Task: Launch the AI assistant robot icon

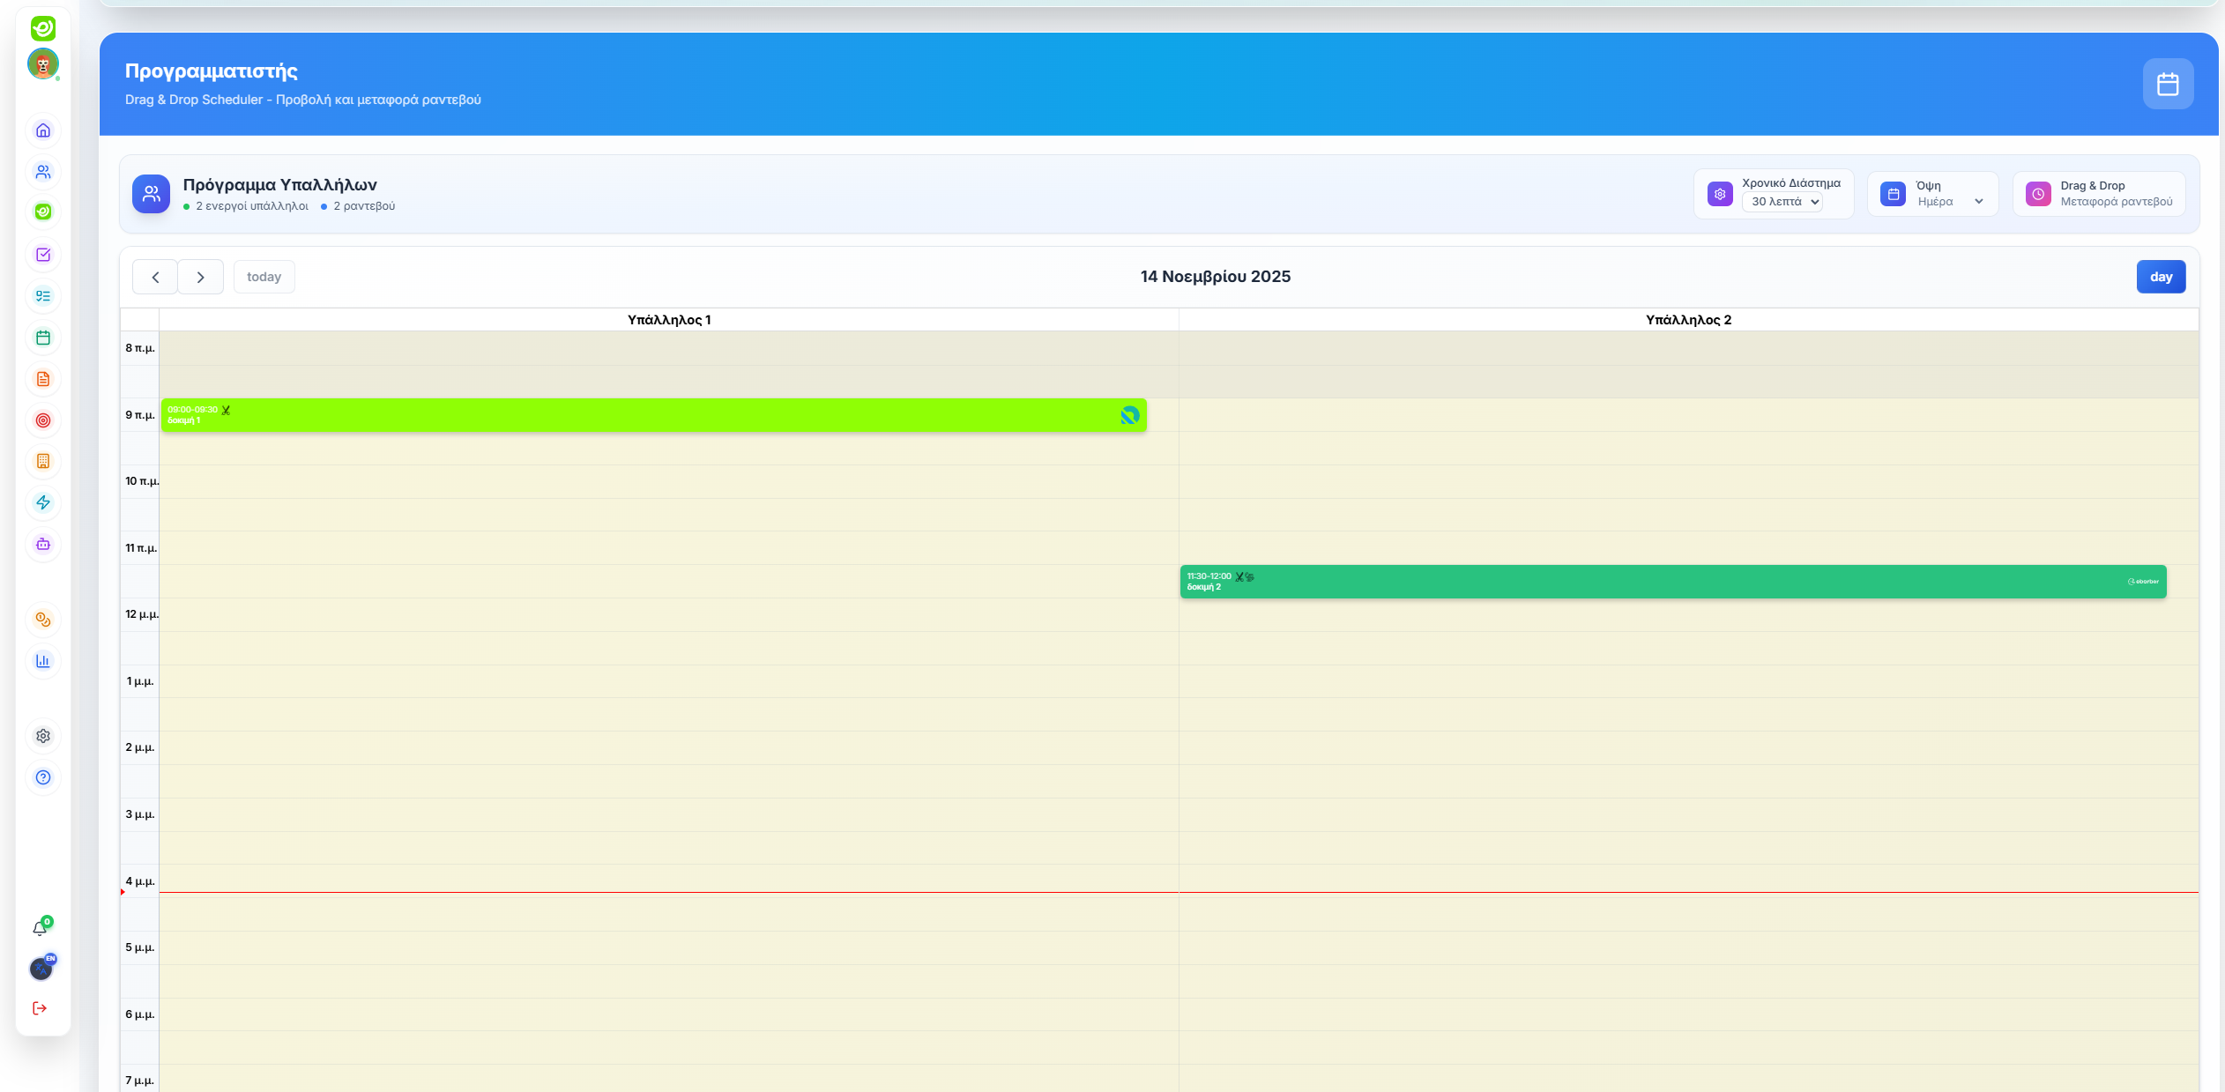Action: tap(42, 544)
